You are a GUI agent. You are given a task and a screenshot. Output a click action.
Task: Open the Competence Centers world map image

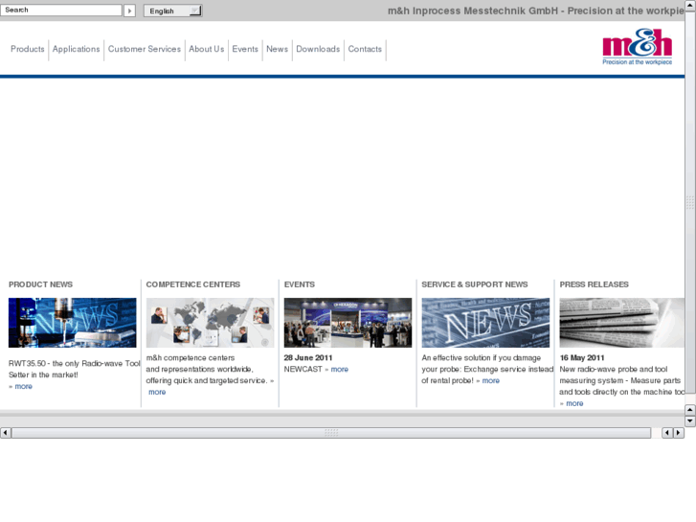pyautogui.click(x=210, y=323)
